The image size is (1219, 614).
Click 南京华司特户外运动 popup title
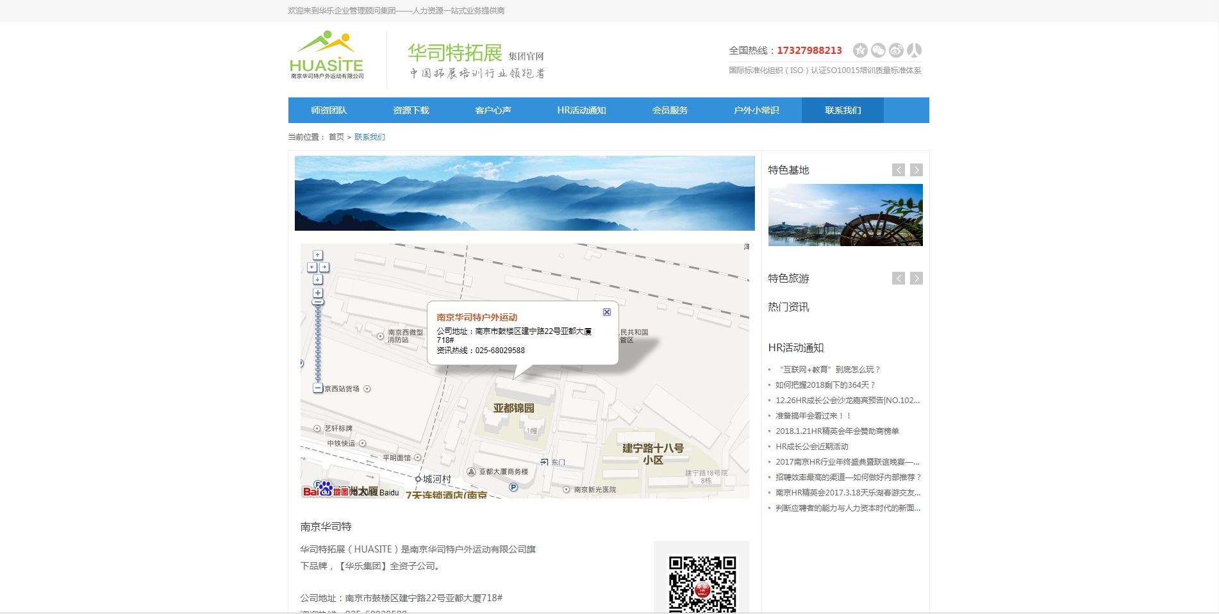(x=477, y=317)
